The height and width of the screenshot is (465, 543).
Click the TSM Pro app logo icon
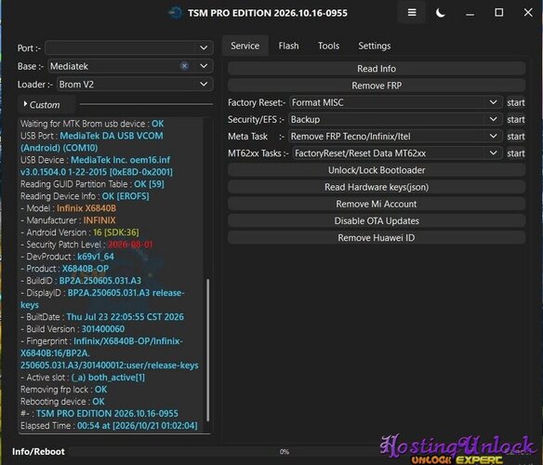point(175,13)
